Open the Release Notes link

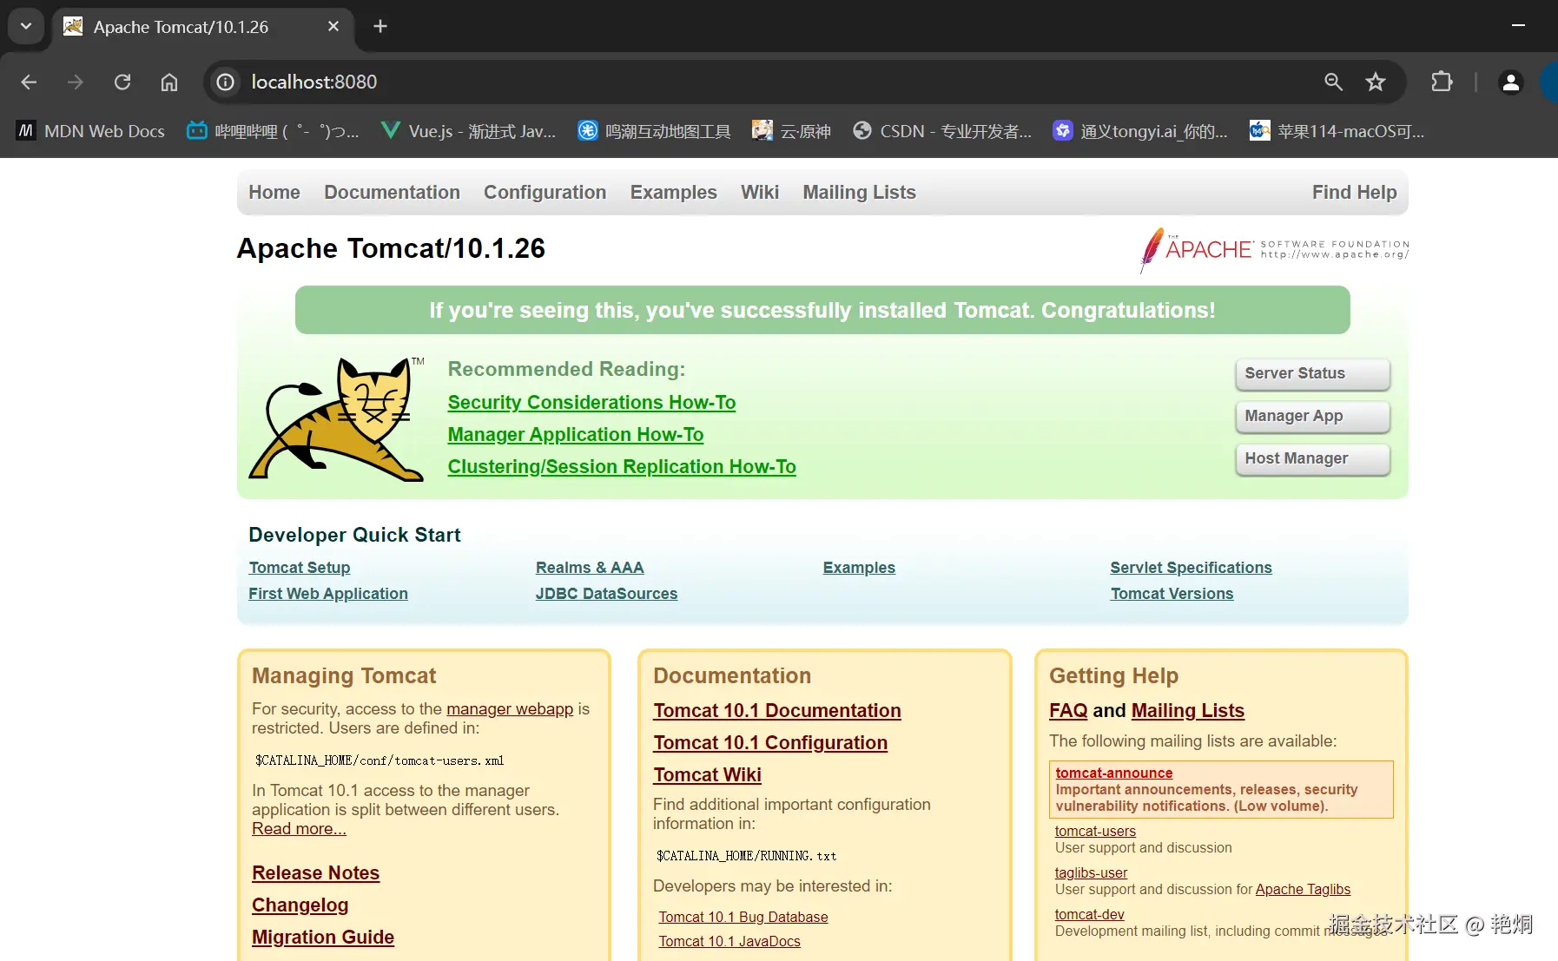click(x=315, y=872)
